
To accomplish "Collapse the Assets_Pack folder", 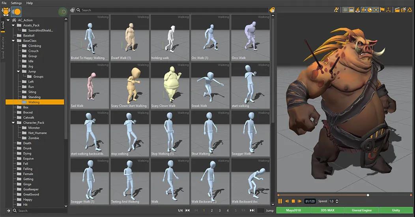I will click(x=13, y=25).
